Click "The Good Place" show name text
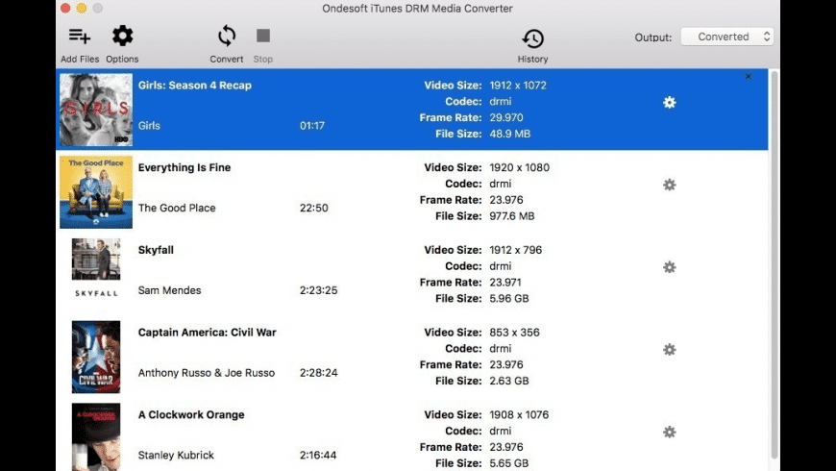 (177, 208)
